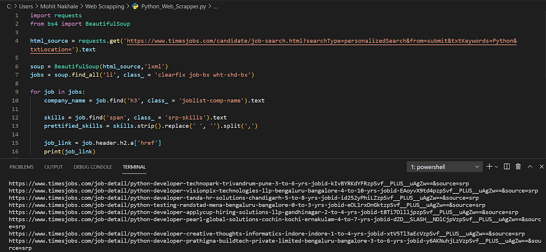This screenshot has height=252, width=546.
Task: Follow the timesjobs job-search URL in code line 4
Action: [322, 41]
